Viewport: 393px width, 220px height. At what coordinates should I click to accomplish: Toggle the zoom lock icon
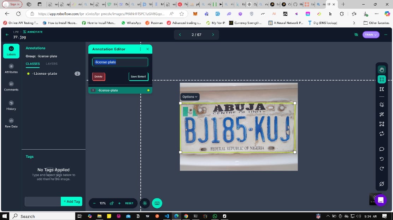(112, 203)
